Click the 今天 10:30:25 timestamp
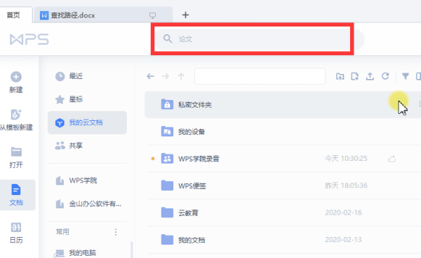Image resolution: width=421 pixels, height=258 pixels. (x=346, y=159)
